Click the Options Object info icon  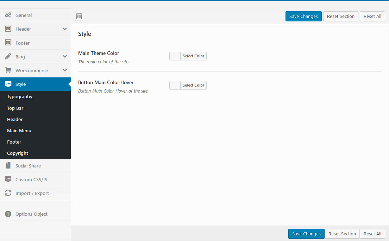[x=8, y=214]
